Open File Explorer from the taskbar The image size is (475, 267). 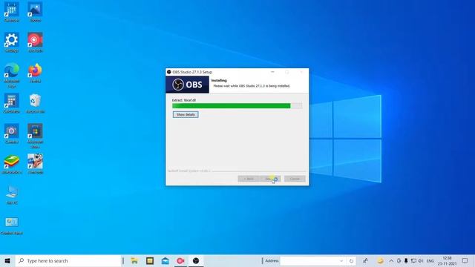tap(134, 260)
